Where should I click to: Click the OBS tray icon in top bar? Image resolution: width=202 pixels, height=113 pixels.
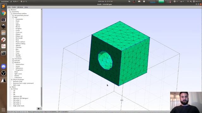[x=134, y=1]
